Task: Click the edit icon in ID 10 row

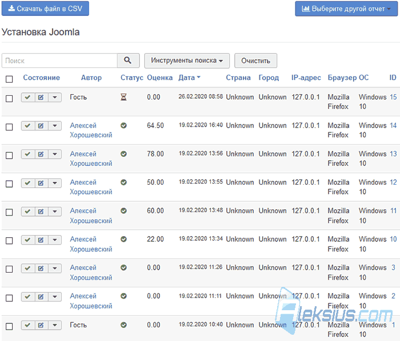Action: (x=41, y=240)
